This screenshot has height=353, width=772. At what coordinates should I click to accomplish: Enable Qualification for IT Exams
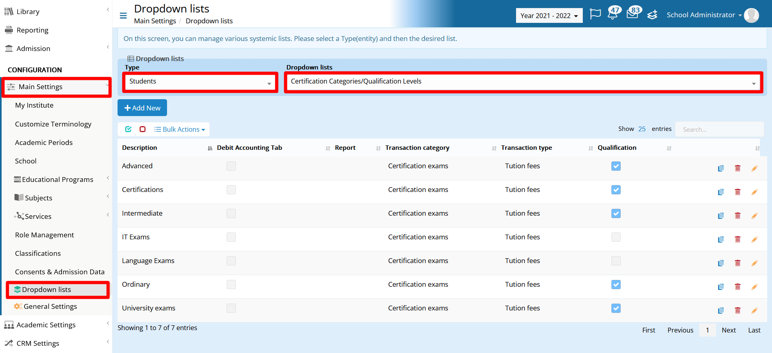pyautogui.click(x=616, y=237)
